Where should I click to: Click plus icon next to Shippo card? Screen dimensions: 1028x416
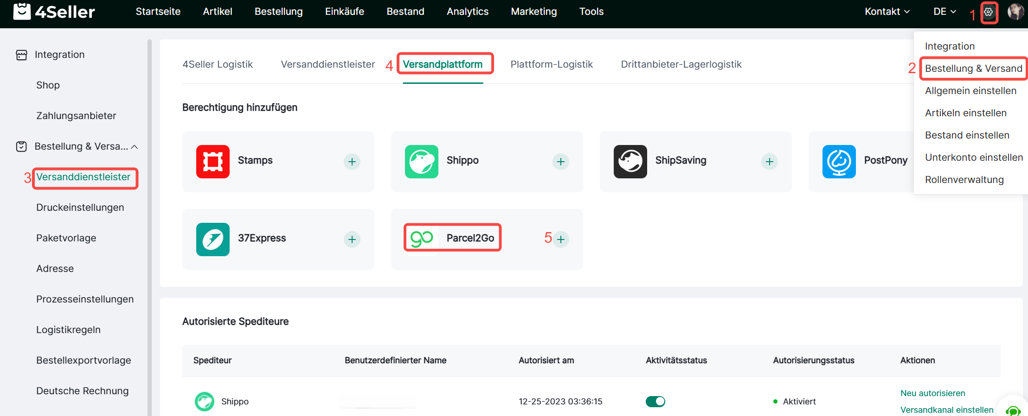coord(560,162)
